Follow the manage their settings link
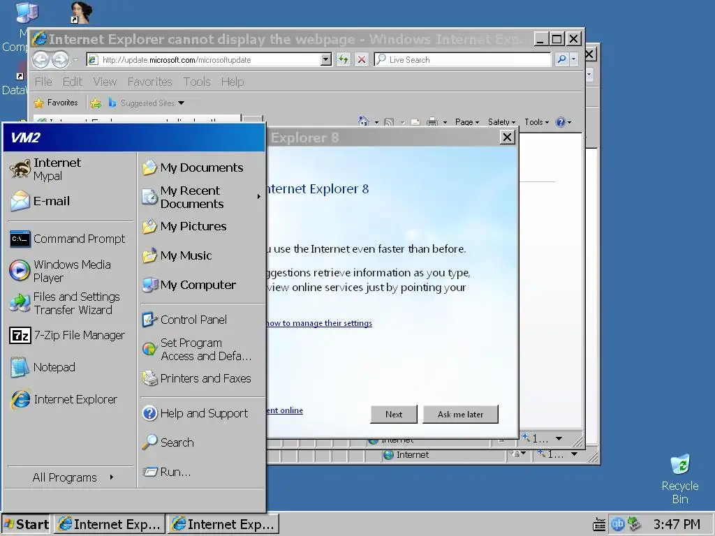Viewport: 715px width, 536px height. coord(319,323)
